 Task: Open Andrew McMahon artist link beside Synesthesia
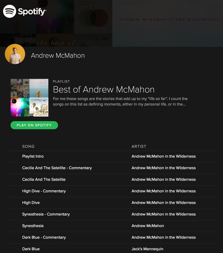148,226
